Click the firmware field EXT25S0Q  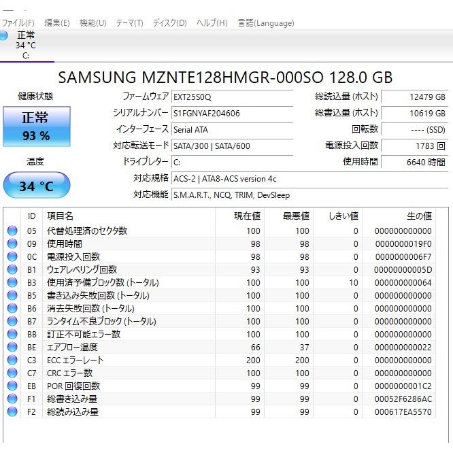[232, 97]
